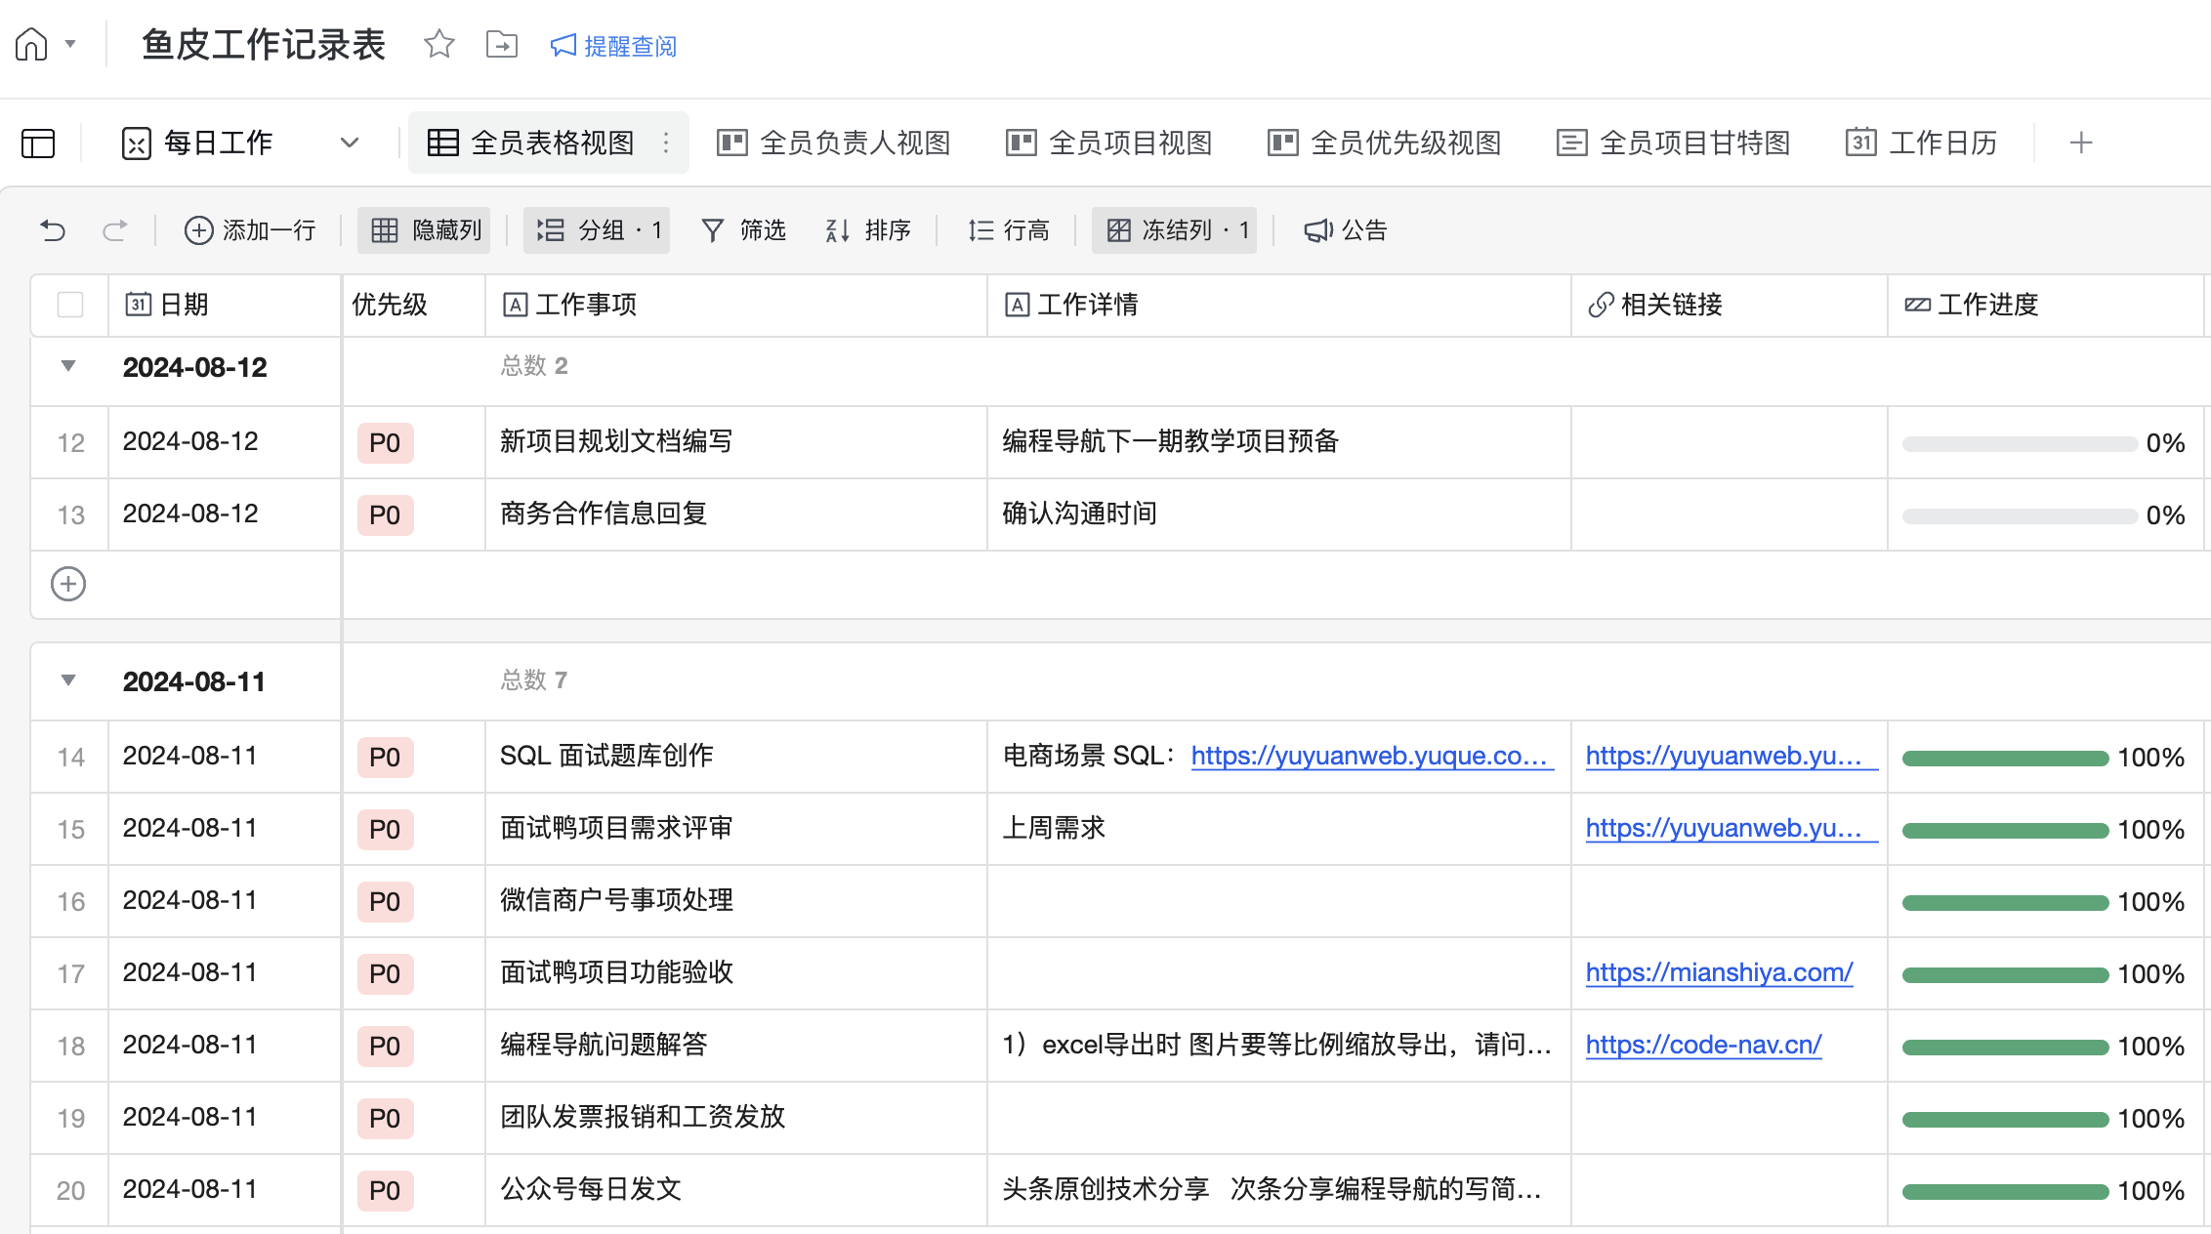This screenshot has height=1234, width=2211.
Task: Adjust progress bar of SQL 面试题库创作 row
Action: (2005, 759)
